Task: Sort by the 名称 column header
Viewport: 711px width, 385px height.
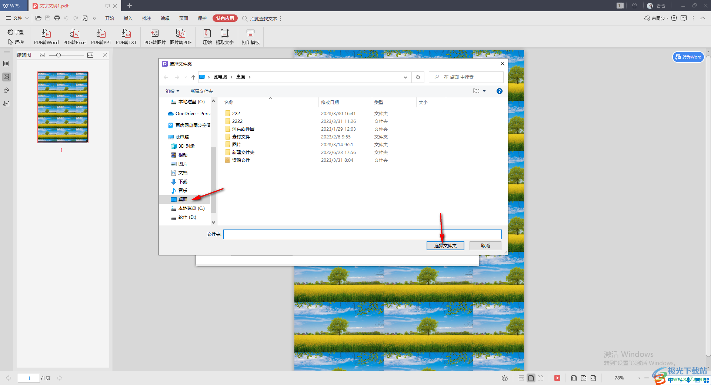Action: click(x=229, y=102)
